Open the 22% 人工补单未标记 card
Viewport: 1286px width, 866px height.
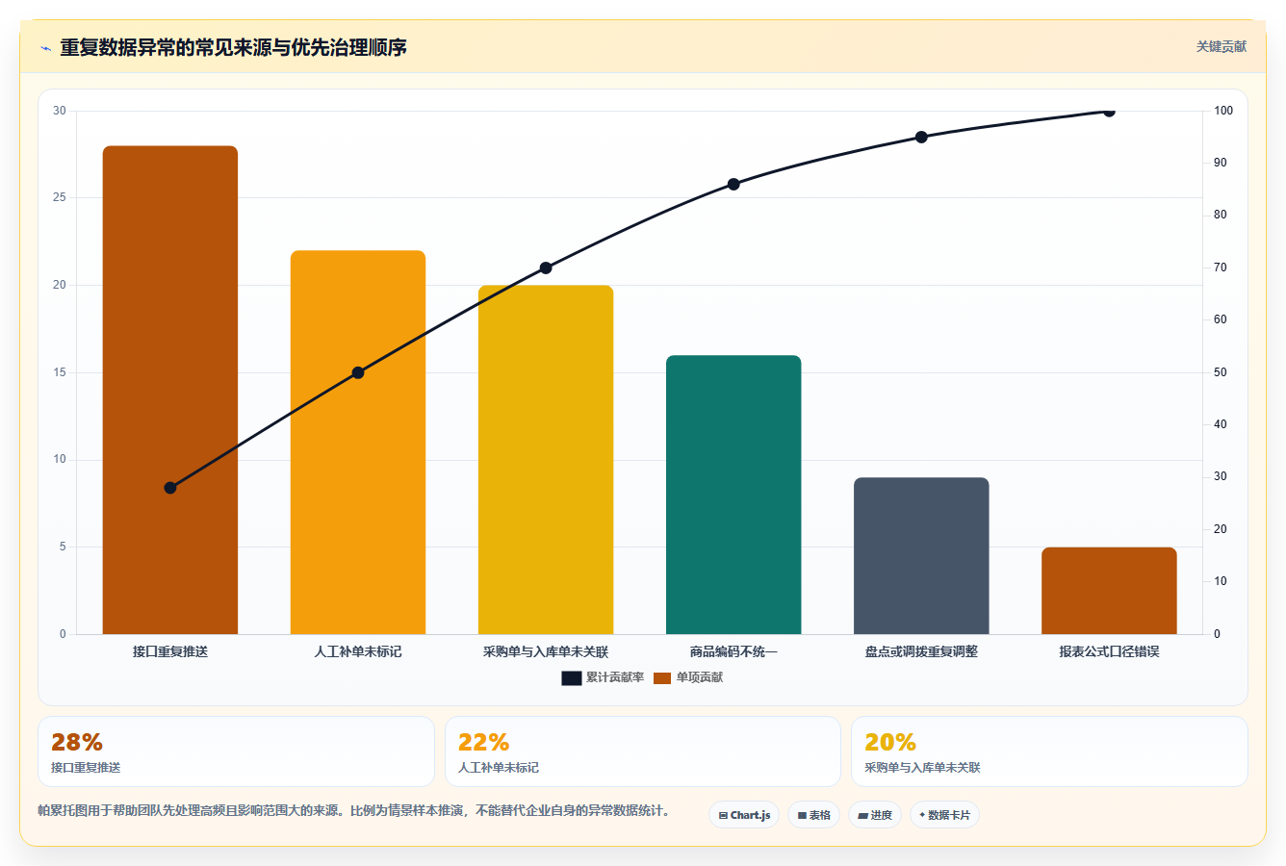(643, 751)
